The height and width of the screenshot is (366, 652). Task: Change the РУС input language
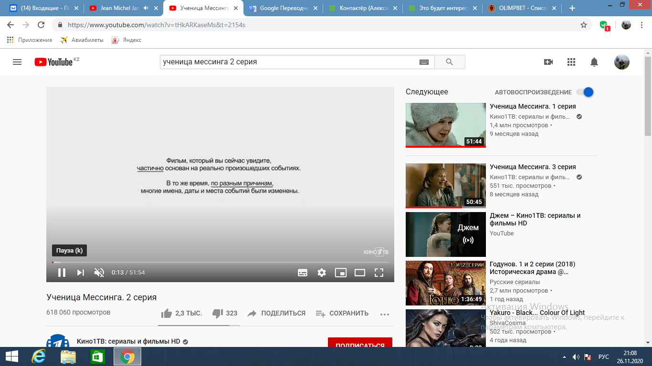coord(604,356)
